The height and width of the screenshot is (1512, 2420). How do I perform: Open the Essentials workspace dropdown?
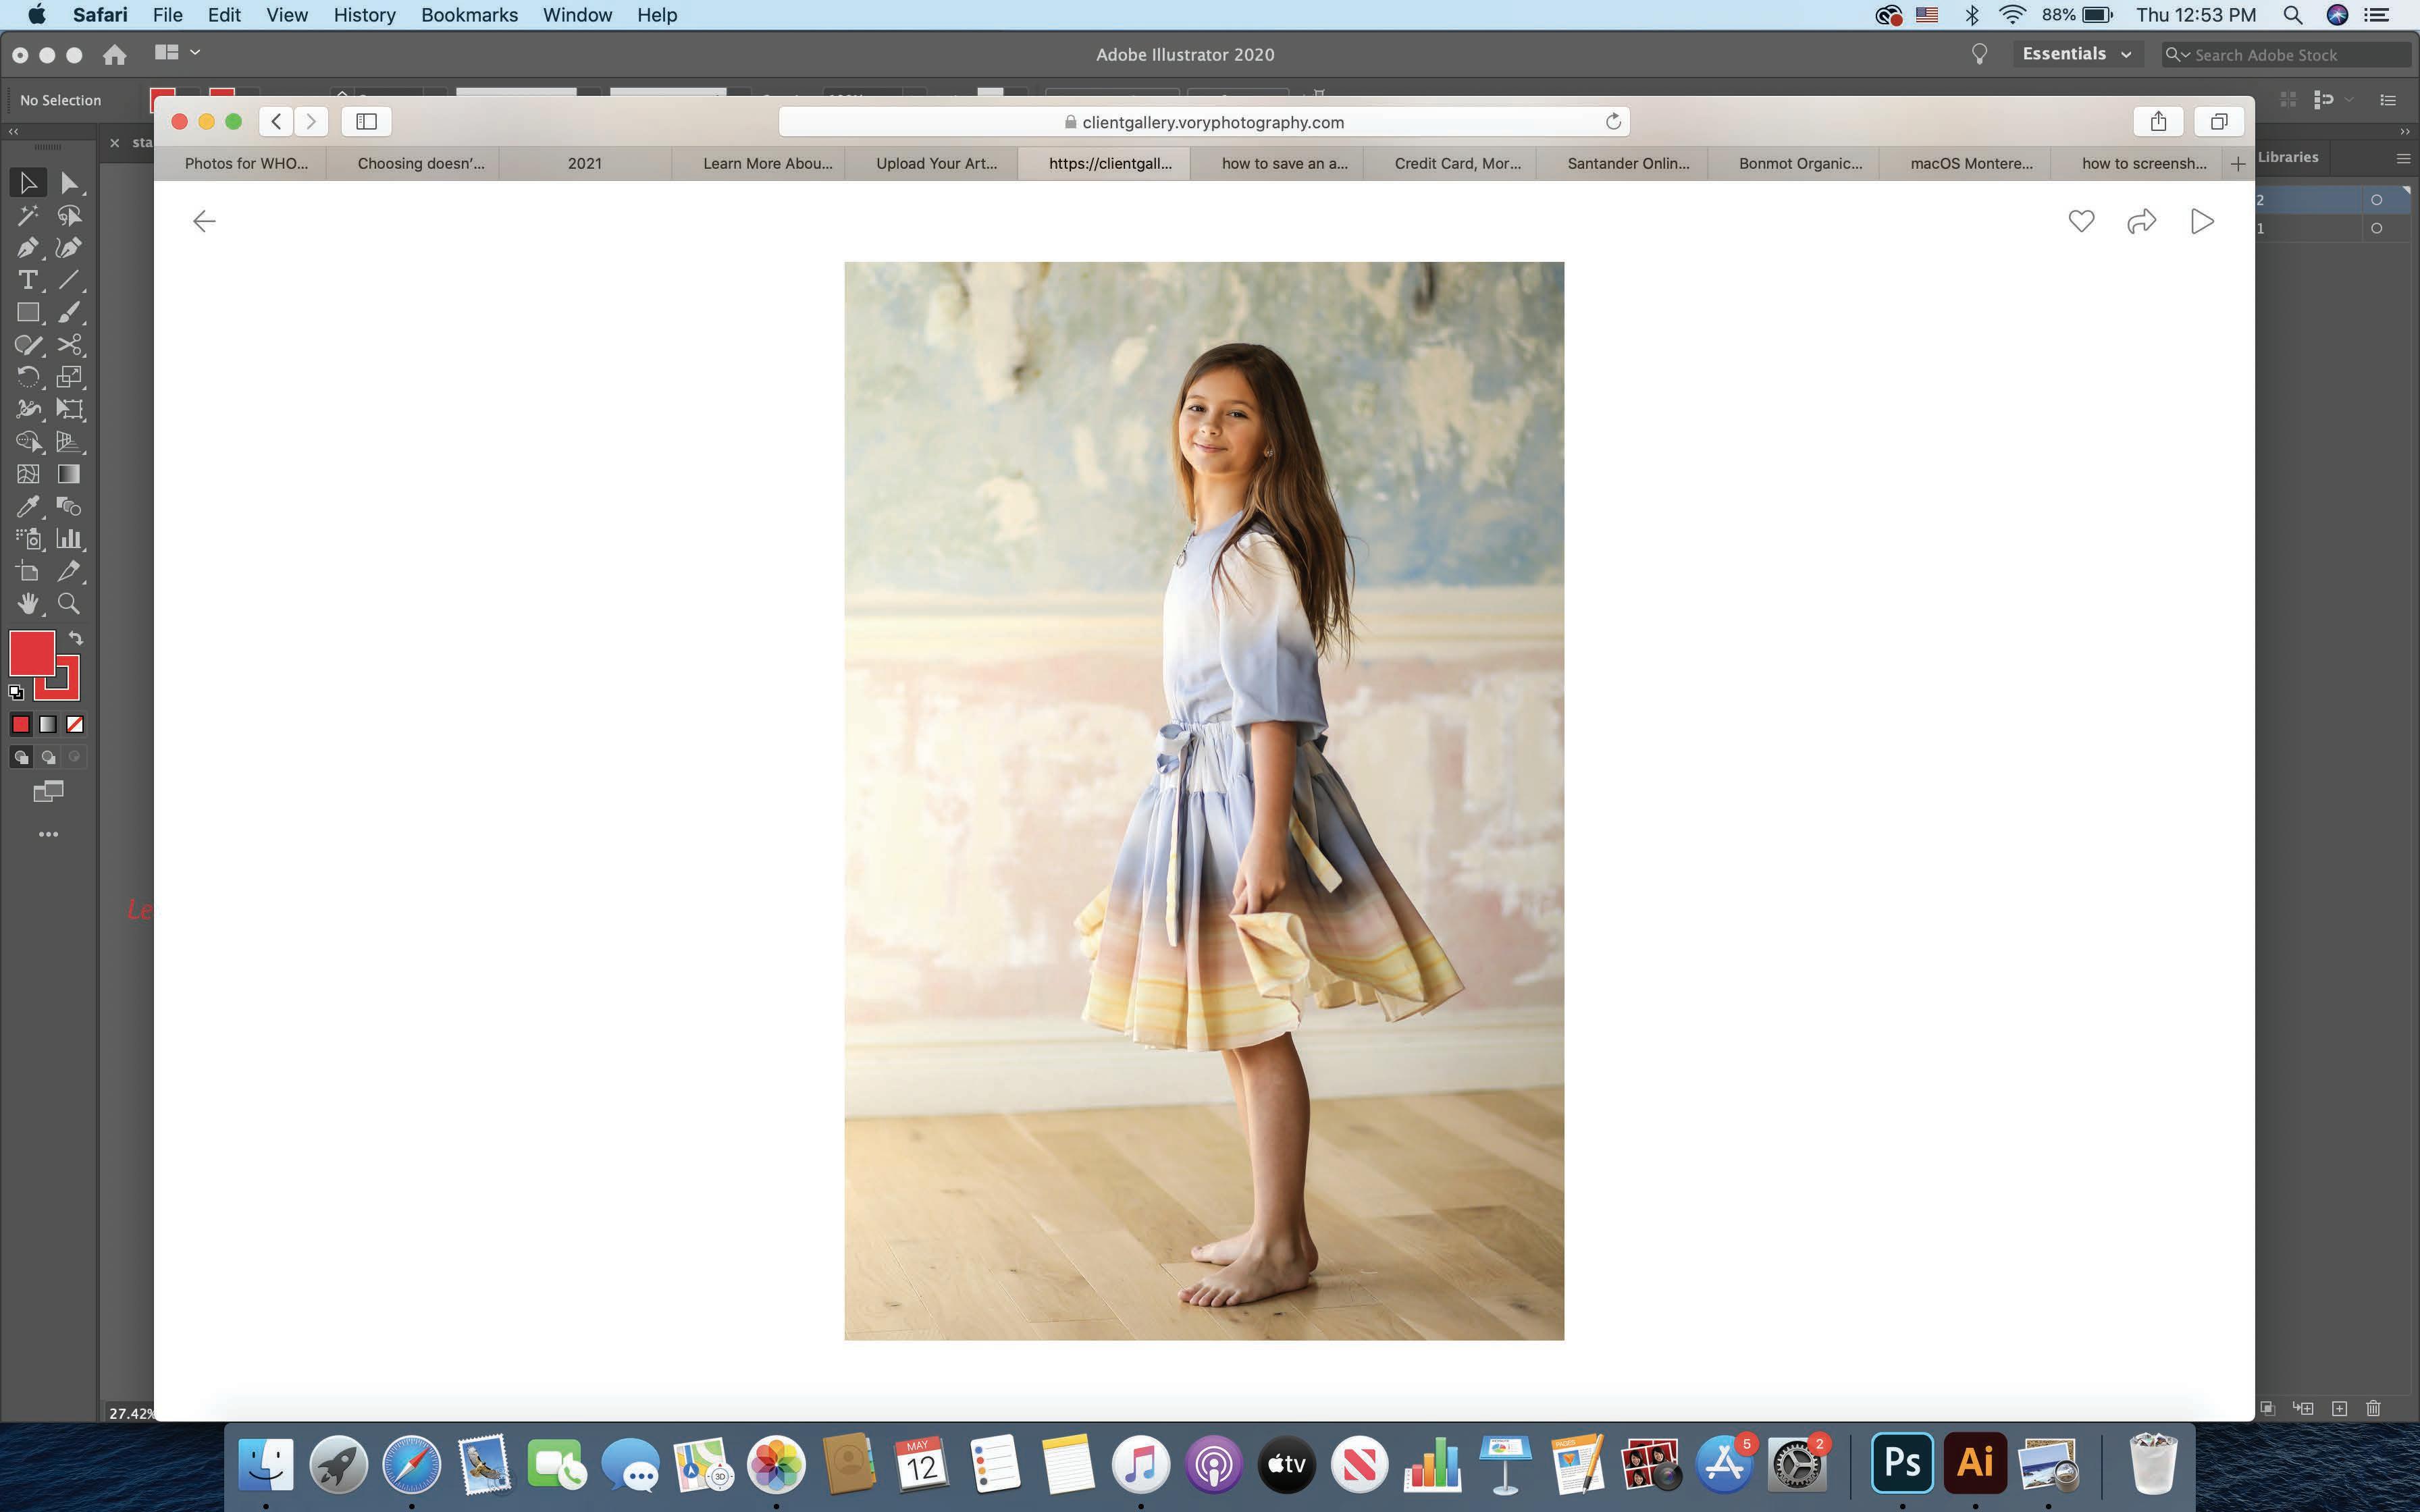point(2076,54)
